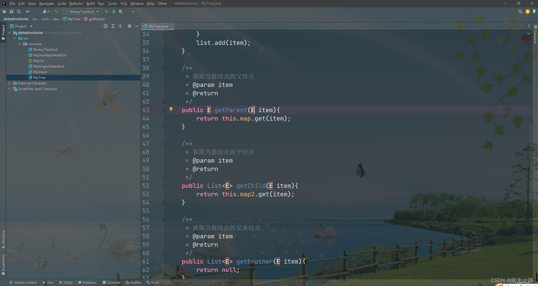Collapse the datestructures root folder
The height and width of the screenshot is (286, 538).
coord(10,33)
